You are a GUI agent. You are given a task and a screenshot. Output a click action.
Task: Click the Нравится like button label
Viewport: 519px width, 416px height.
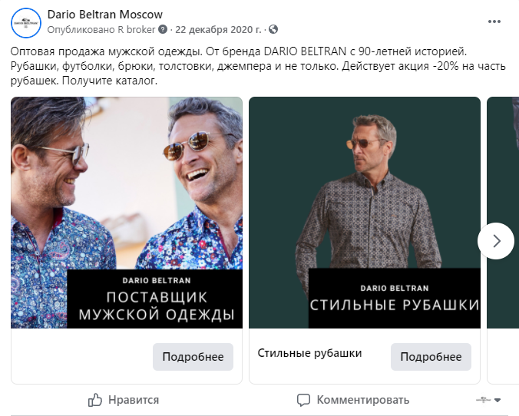coord(134,399)
